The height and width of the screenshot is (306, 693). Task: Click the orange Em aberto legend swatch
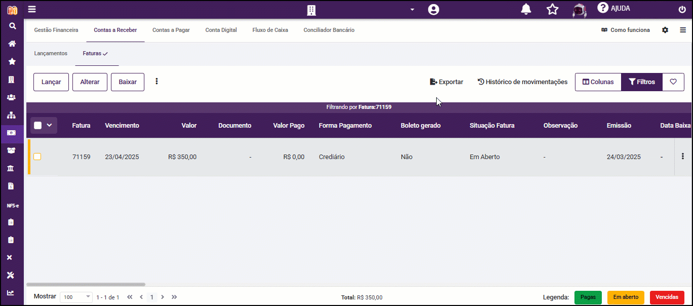[626, 297]
